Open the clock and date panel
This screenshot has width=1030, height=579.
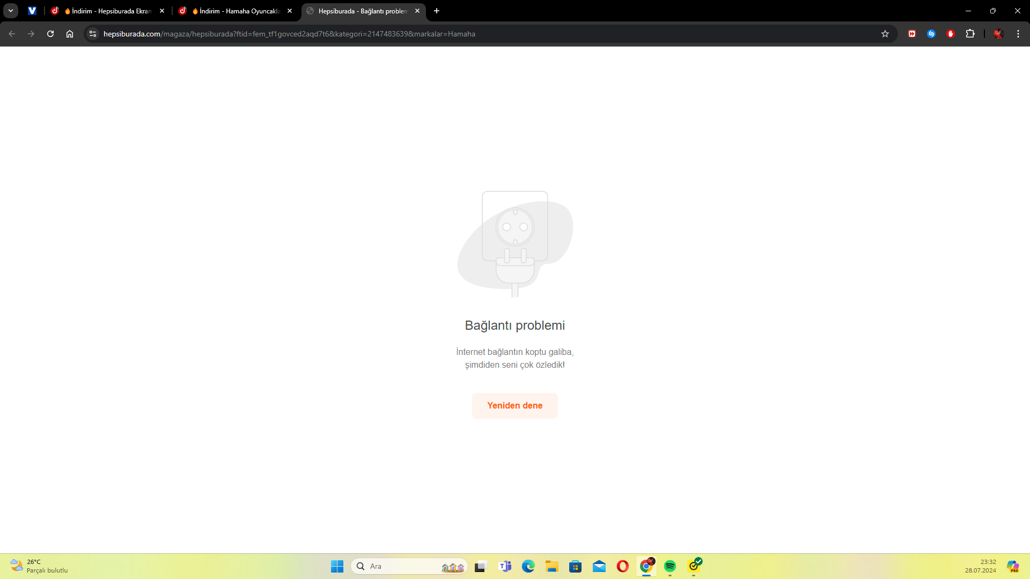coord(980,566)
